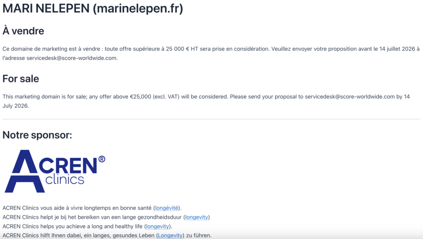Viewport: 423px width, 239px height.
Task: Click the "MARI NELEPEN (marinelepen.fr)" page title
Action: pos(93,8)
